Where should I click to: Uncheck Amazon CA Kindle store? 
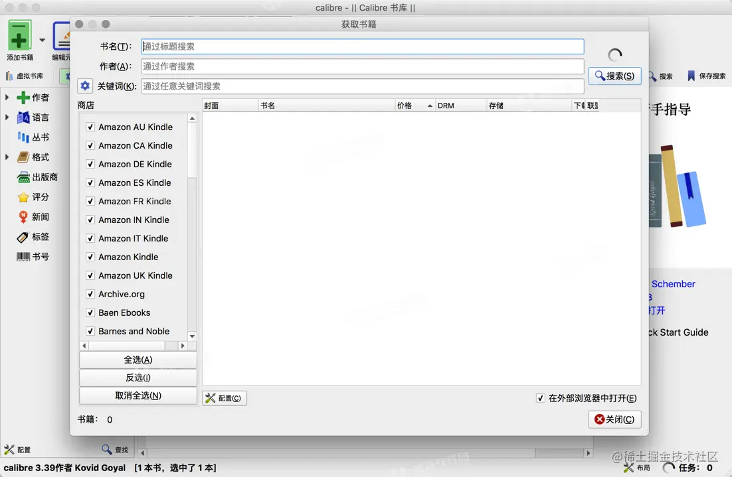tap(90, 145)
